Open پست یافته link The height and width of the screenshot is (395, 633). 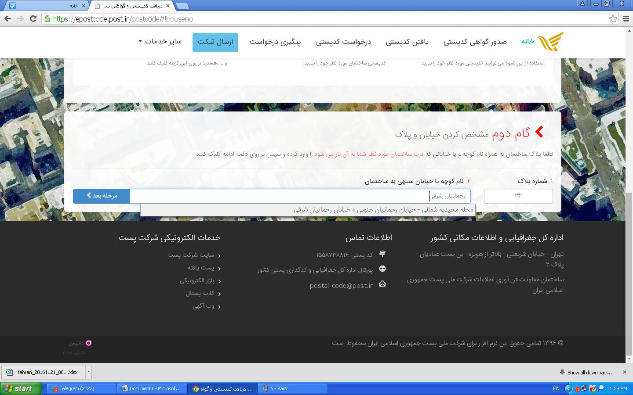click(201, 268)
